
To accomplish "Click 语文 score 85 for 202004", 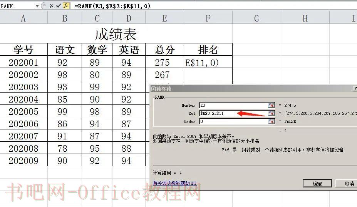I will tap(65, 99).
